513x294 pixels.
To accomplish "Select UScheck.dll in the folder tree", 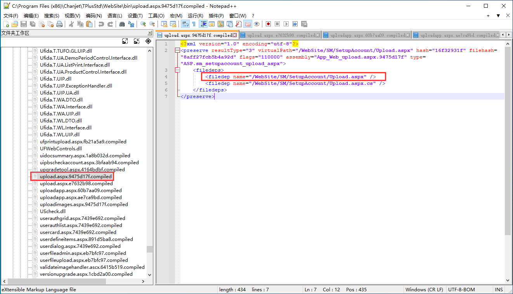I will (x=53, y=211).
